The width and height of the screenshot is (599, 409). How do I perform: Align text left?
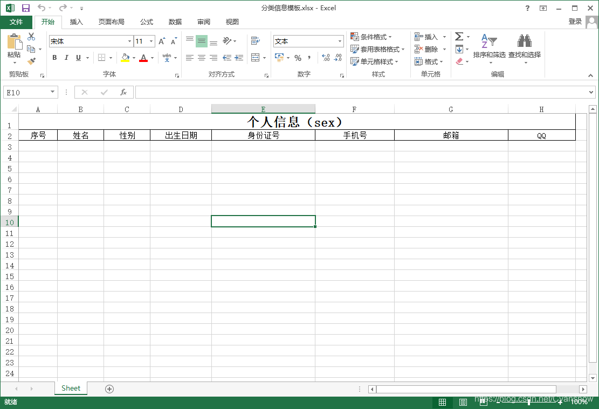click(x=190, y=58)
